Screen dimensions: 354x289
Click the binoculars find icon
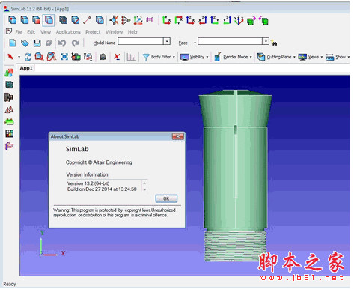click(274, 43)
